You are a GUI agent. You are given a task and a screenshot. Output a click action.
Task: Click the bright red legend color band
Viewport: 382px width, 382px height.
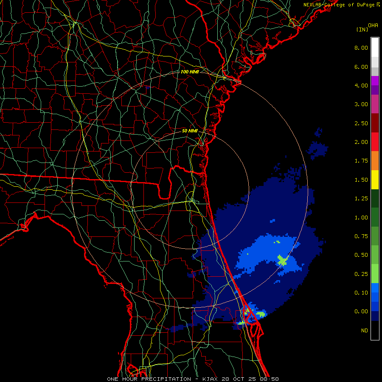pyautogui.click(x=375, y=142)
